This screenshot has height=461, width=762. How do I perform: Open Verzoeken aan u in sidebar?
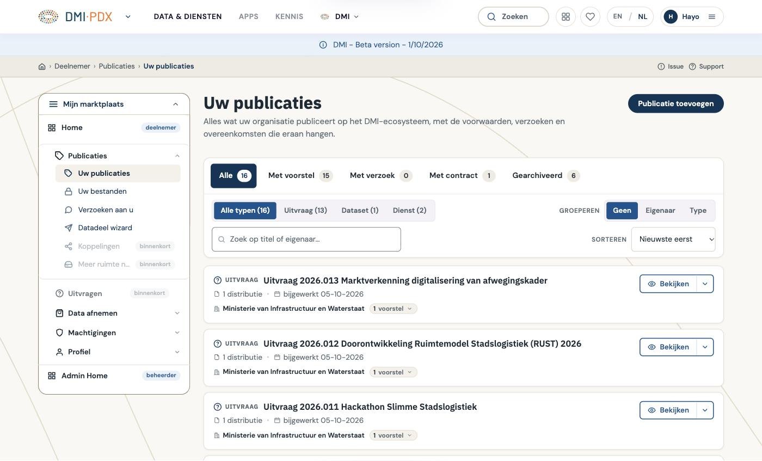click(118, 210)
